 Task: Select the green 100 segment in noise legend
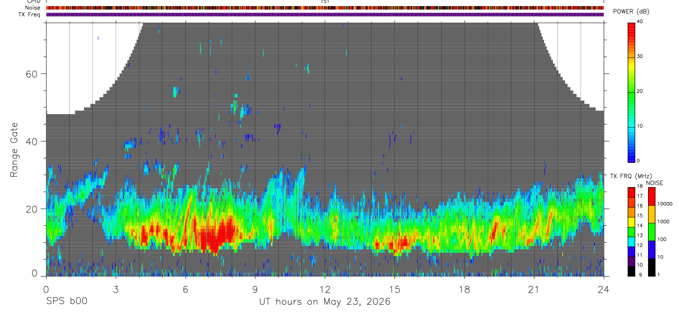[651, 231]
